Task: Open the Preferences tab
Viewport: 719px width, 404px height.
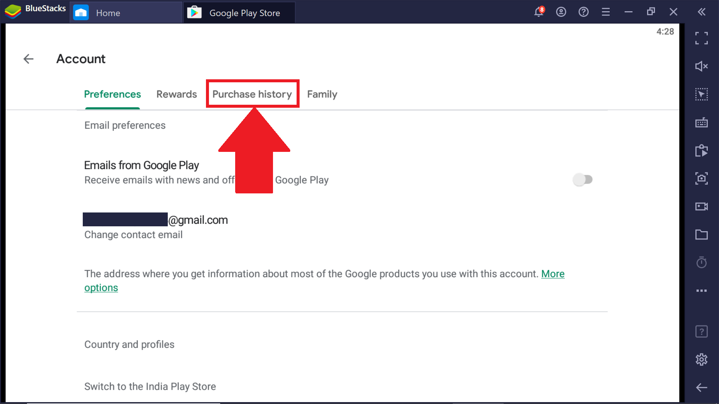Action: 112,94
